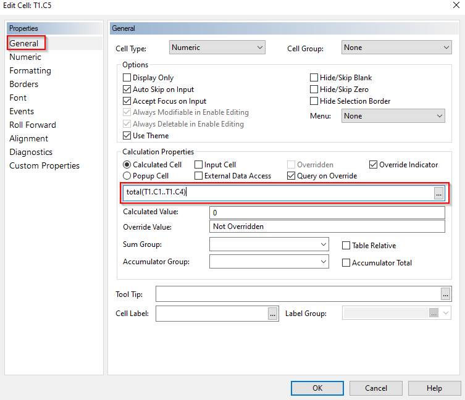Uncheck the Use Theme option
This screenshot has height=400, width=465.
click(x=127, y=136)
